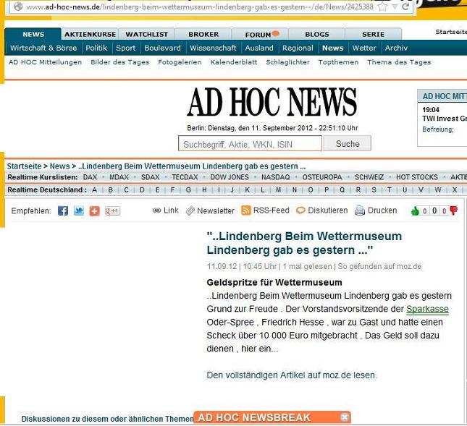Read full article on moz.de
Screen dimensions: 467x426
[292, 375]
